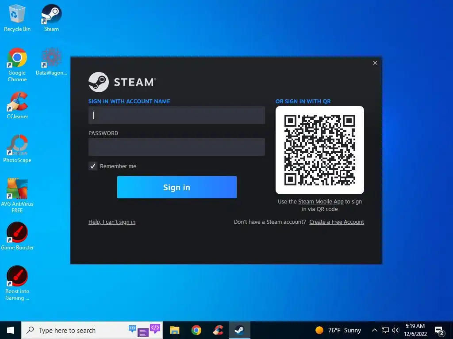The width and height of the screenshot is (453, 339).
Task: Show hidden system tray icons chevron
Action: pyautogui.click(x=374, y=330)
